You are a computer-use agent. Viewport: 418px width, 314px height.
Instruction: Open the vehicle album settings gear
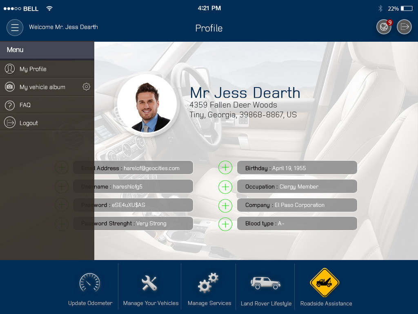[87, 87]
